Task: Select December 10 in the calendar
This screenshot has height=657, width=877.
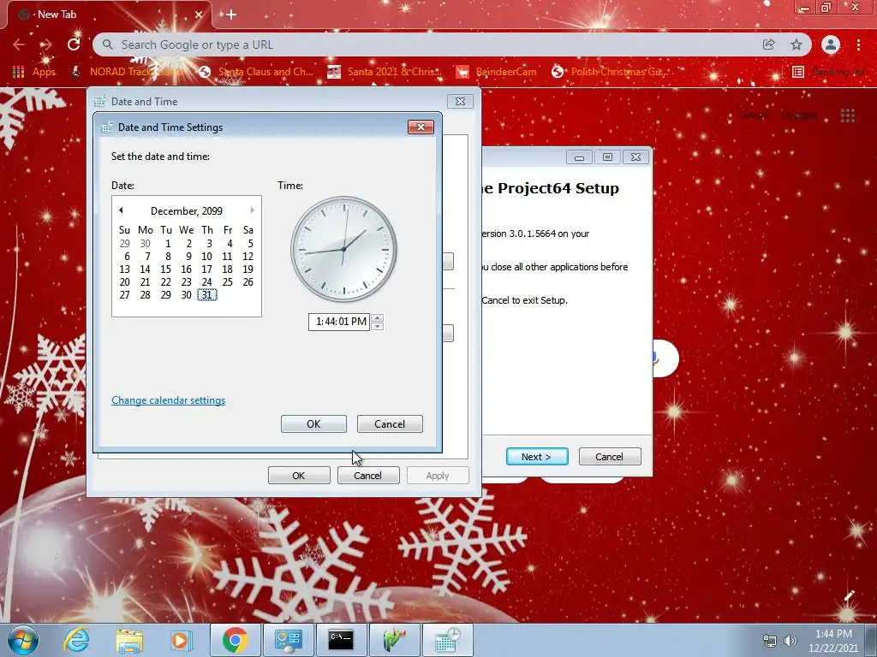Action: point(207,257)
